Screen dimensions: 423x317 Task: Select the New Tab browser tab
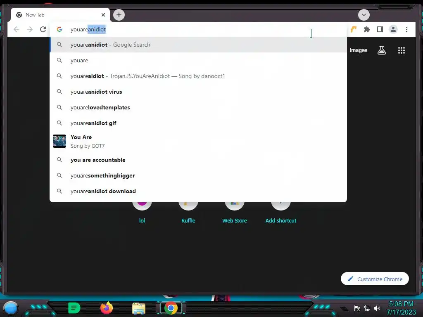pos(60,15)
